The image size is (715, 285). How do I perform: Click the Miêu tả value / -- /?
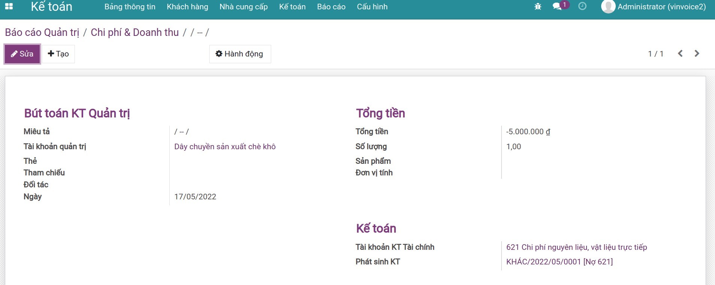point(181,132)
